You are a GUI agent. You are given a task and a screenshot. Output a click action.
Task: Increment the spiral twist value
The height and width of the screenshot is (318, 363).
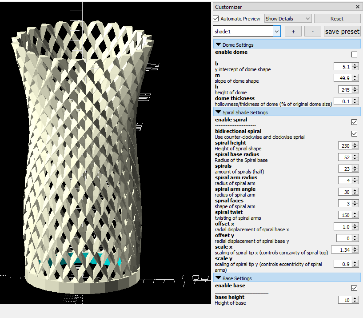(x=354, y=213)
